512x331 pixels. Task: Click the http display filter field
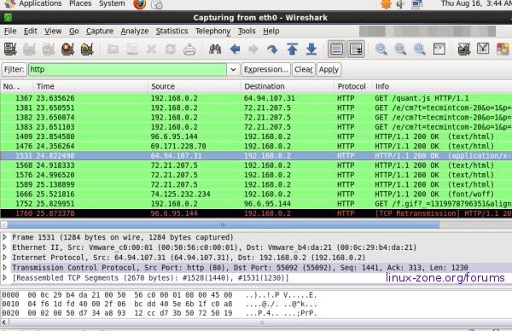[127, 70]
